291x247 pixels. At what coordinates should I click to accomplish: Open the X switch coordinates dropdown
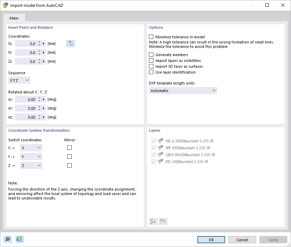31,147
